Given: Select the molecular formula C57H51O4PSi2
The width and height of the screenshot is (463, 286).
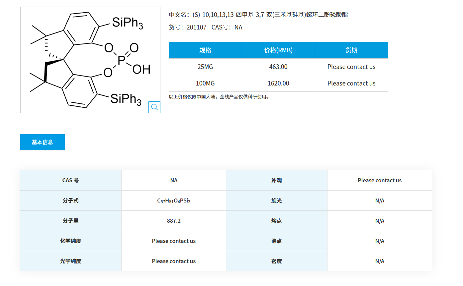Looking at the screenshot, I should pyautogui.click(x=174, y=200).
